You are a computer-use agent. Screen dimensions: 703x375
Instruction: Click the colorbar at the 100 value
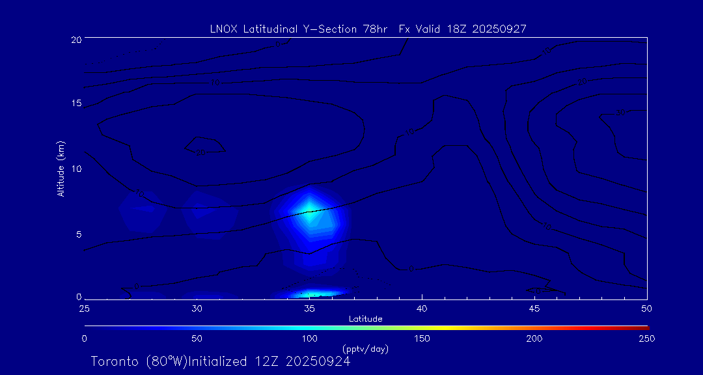pyautogui.click(x=310, y=328)
